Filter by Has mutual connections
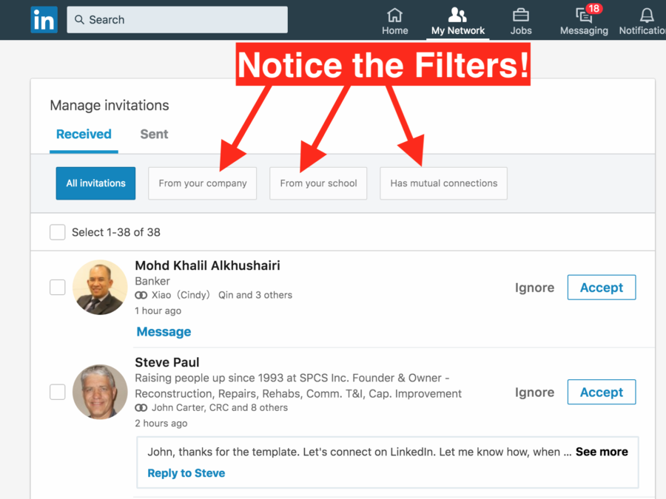 (x=443, y=183)
